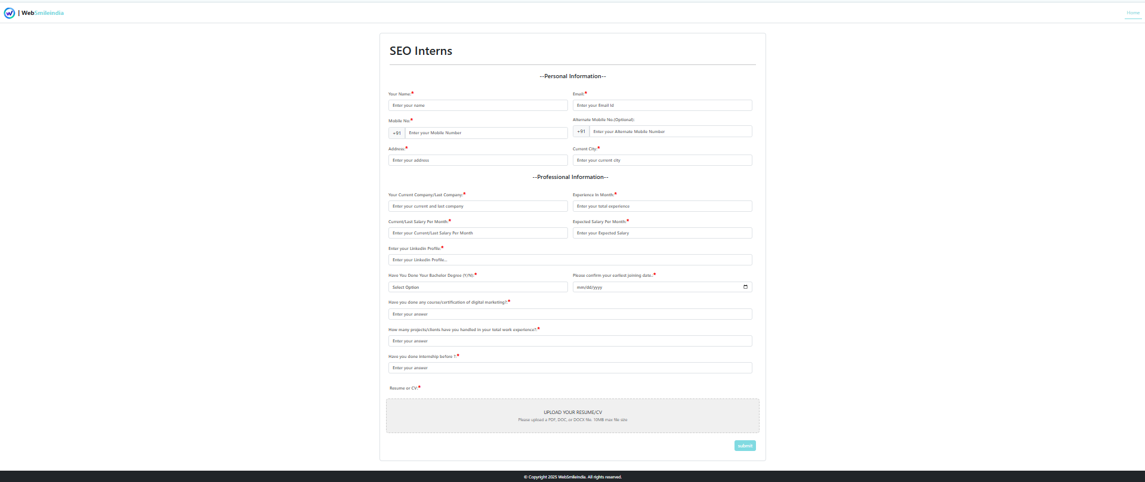This screenshot has height=482, width=1145.
Task: Click the Current City field
Action: (662, 160)
